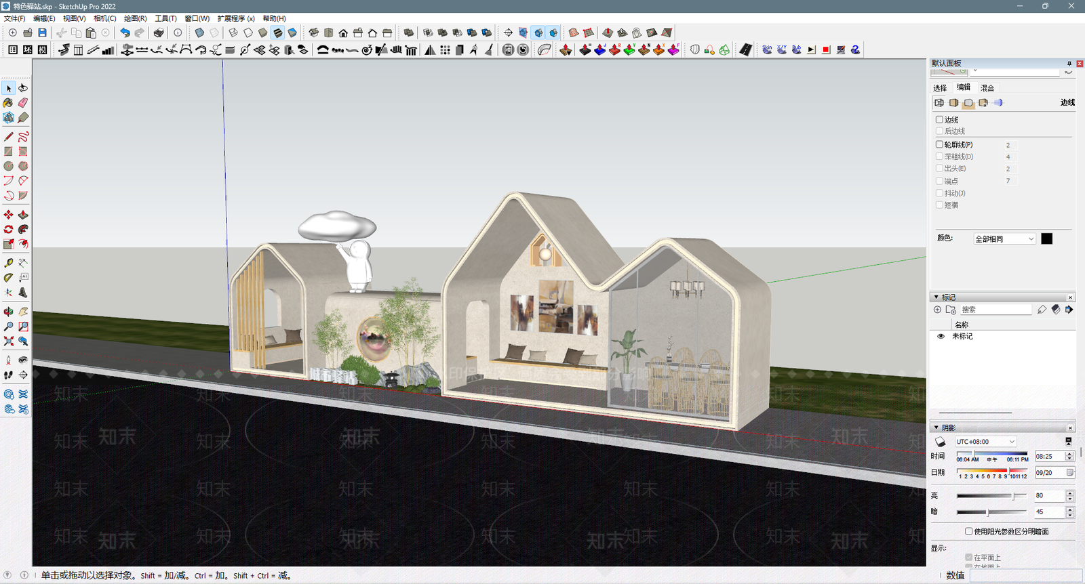Close the 标记 panel with x
The width and height of the screenshot is (1085, 584).
pos(1071,297)
